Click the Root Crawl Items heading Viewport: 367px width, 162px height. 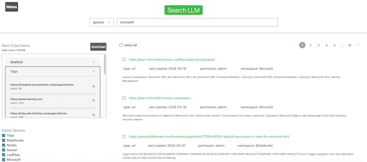click(16, 46)
